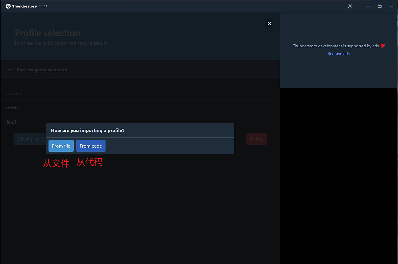Click the version number 1.37.1

point(43,6)
